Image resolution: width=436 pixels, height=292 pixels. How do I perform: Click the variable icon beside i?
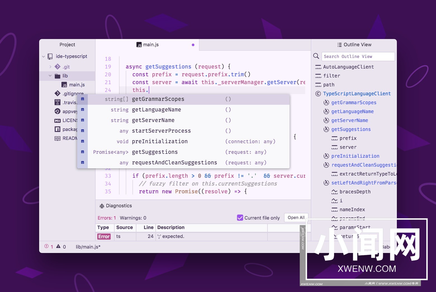click(x=335, y=201)
